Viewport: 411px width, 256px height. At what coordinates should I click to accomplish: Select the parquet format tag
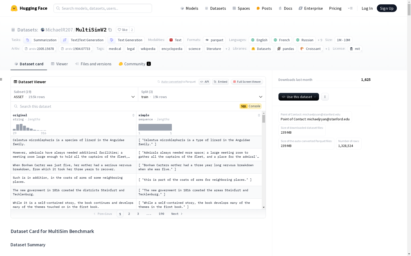click(214, 40)
